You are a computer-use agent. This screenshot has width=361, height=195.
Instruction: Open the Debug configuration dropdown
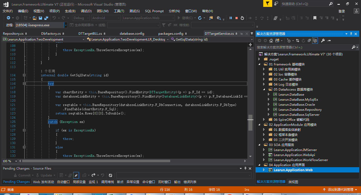pyautogui.click(x=81, y=18)
